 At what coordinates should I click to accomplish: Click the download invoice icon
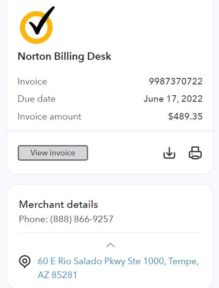pyautogui.click(x=169, y=153)
